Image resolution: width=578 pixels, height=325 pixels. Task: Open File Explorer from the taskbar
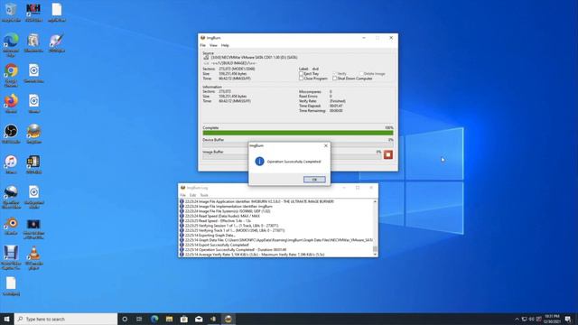(x=169, y=319)
